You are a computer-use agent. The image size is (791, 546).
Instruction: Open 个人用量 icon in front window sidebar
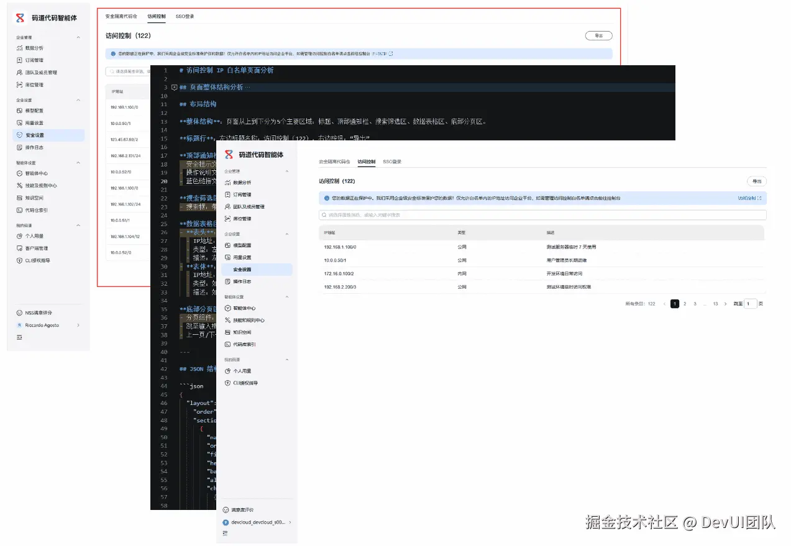pos(227,371)
